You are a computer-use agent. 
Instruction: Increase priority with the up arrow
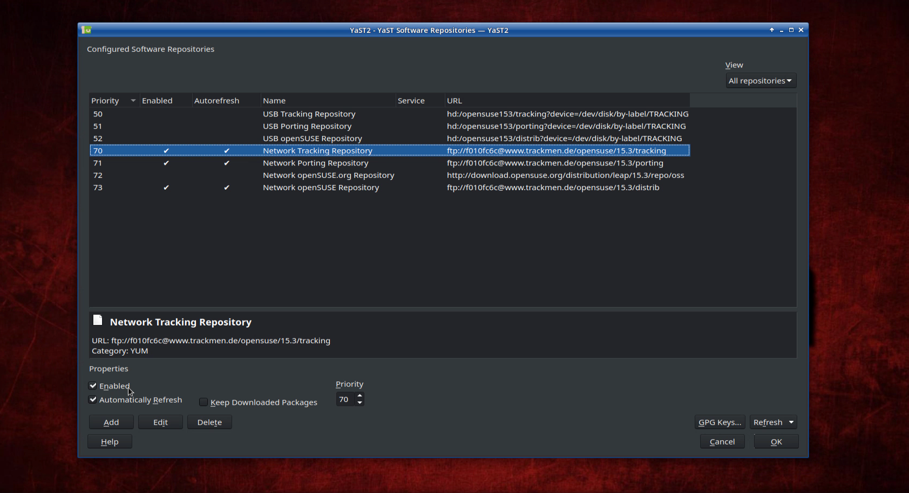[x=359, y=395]
